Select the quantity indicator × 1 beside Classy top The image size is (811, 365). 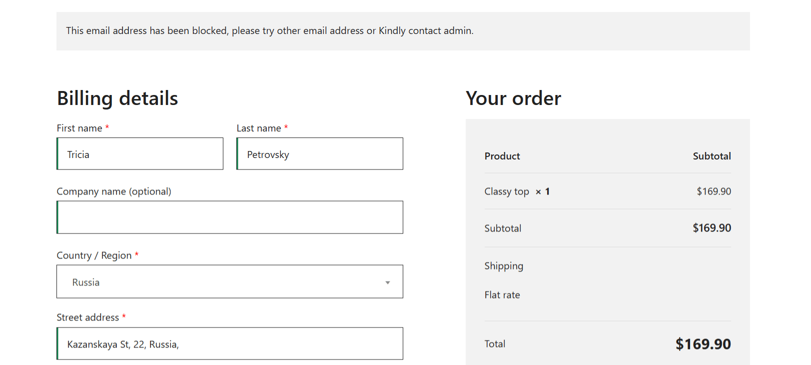pos(543,191)
